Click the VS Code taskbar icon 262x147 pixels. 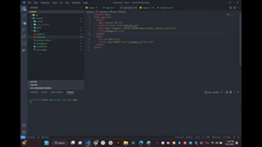88,143
